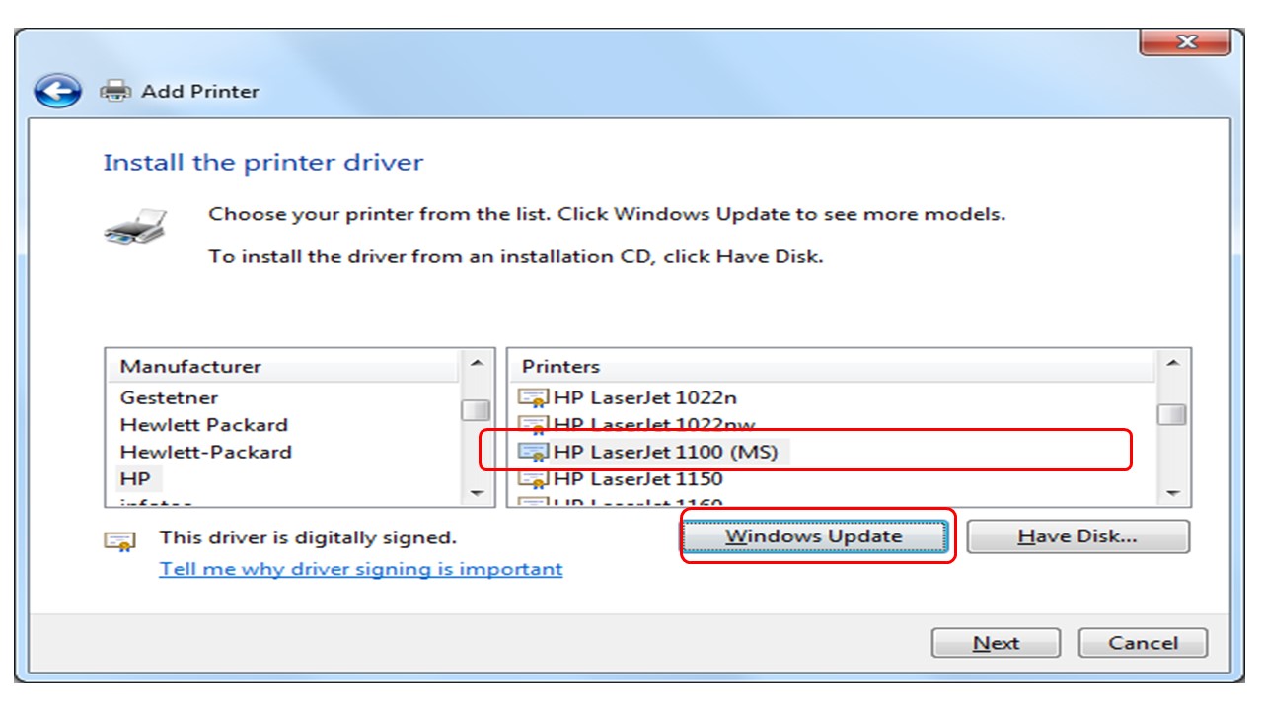Select Gestetner in the Manufacturer list
The image size is (1263, 710).
coord(169,398)
